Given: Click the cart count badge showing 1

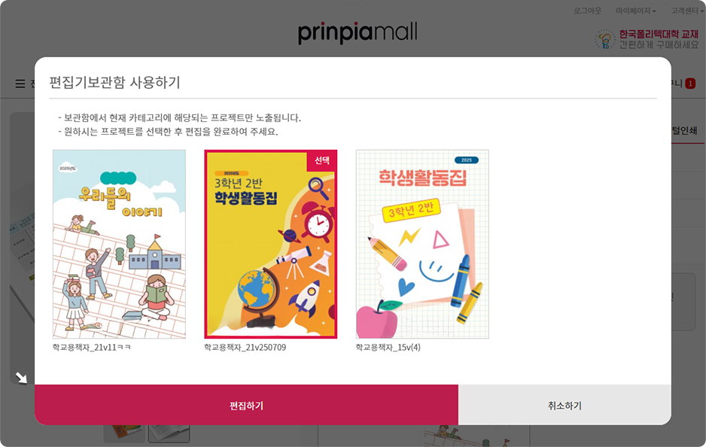Looking at the screenshot, I should coord(690,84).
